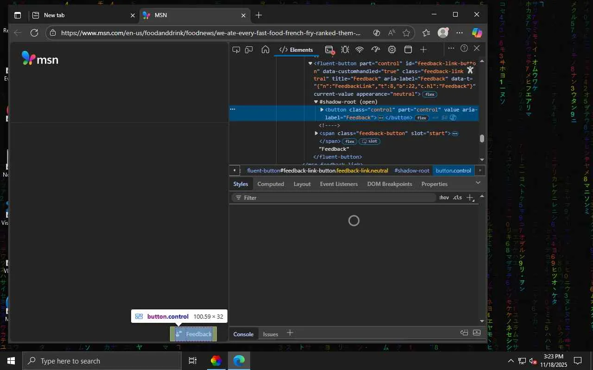Open the Console tool icon with error badge

click(x=329, y=49)
